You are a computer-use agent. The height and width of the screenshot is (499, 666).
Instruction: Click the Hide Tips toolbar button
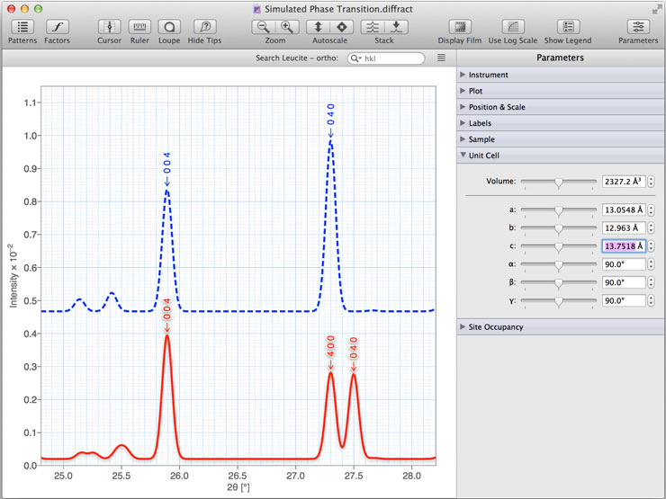click(204, 27)
